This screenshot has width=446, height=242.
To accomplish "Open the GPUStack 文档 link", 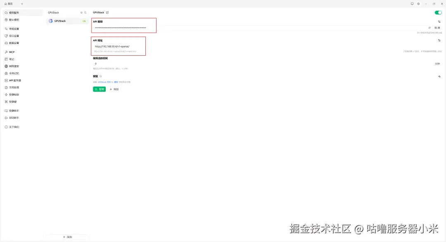I will pos(104,82).
